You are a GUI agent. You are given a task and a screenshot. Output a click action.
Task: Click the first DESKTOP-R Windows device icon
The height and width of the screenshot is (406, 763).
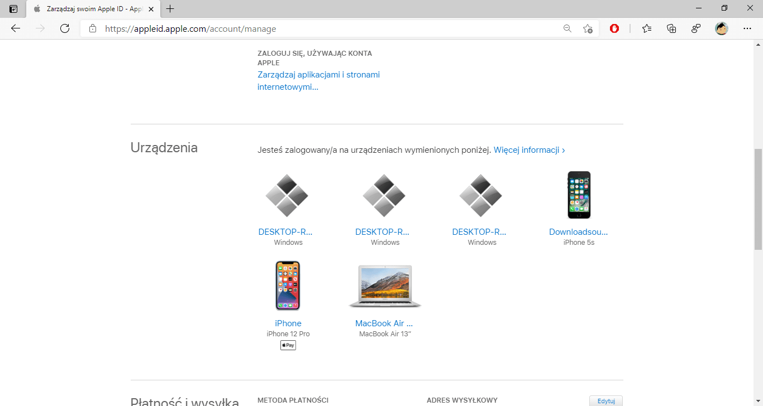point(287,195)
